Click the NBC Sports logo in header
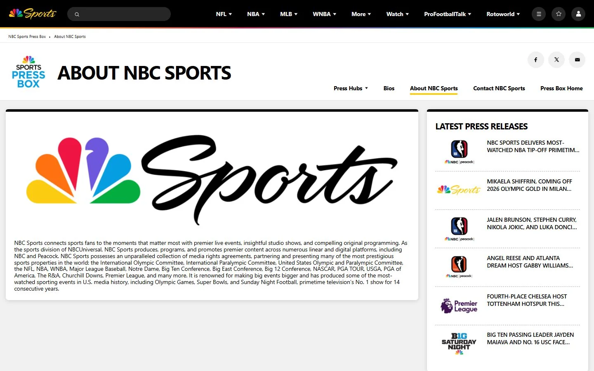 point(33,14)
